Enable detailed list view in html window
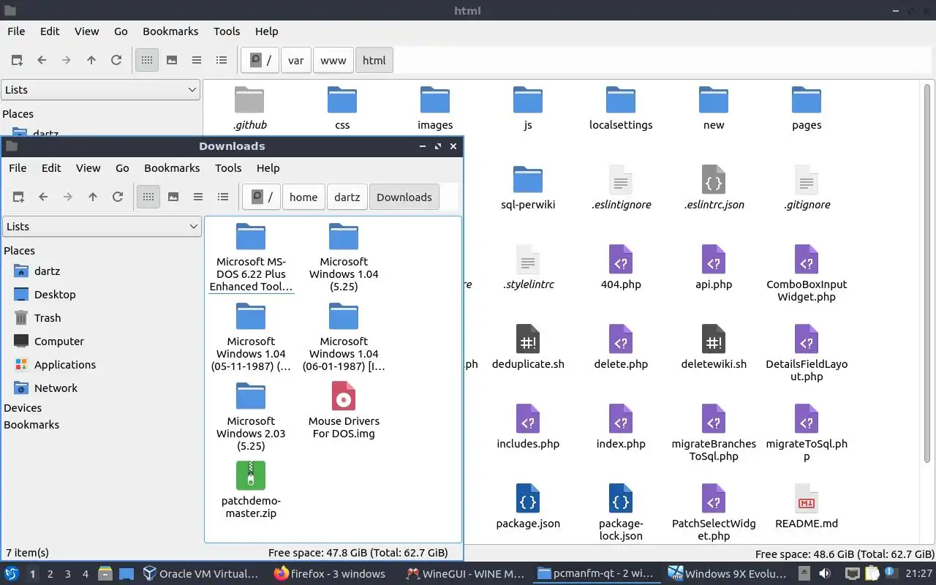This screenshot has height=585, width=936. pyautogui.click(x=222, y=60)
